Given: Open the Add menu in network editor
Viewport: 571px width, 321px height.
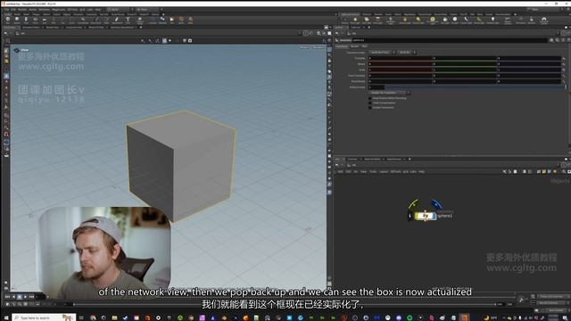Looking at the screenshot, I should click(x=340, y=171).
